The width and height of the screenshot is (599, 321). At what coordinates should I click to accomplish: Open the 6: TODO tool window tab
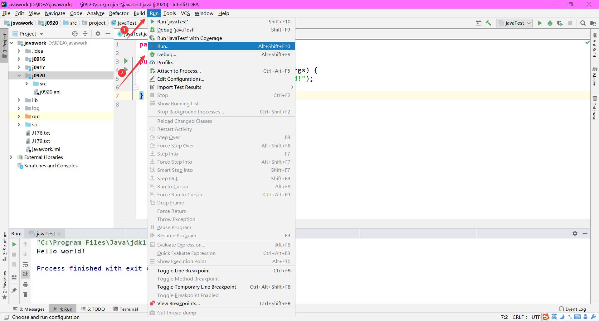93,309
